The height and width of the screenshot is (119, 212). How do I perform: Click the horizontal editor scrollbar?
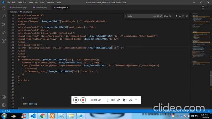(x=85, y=108)
